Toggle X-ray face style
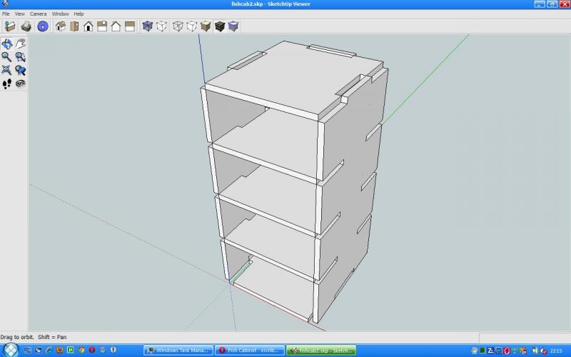This screenshot has width=571, height=357. [148, 26]
